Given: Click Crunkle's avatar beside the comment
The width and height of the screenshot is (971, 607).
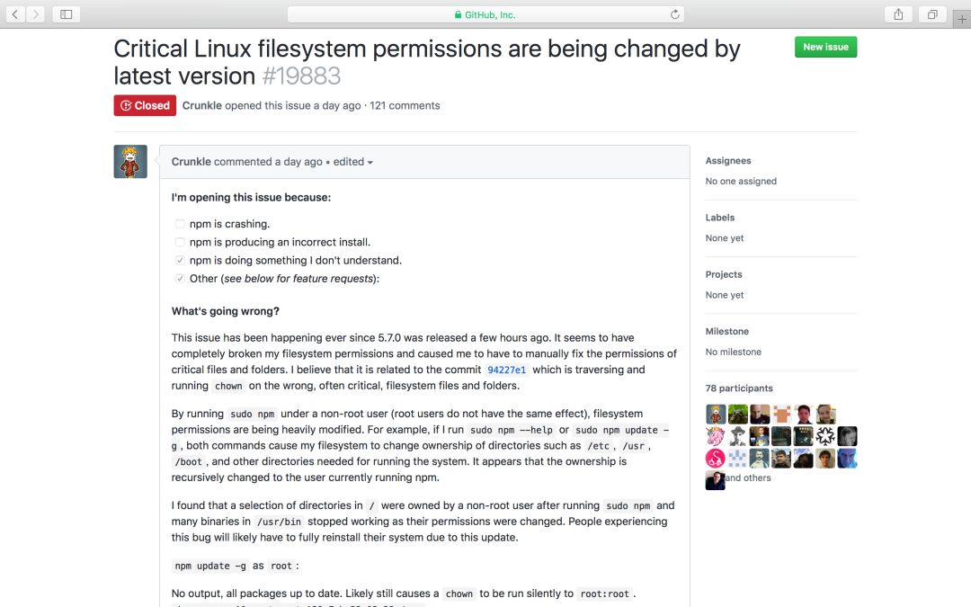Looking at the screenshot, I should click(130, 162).
